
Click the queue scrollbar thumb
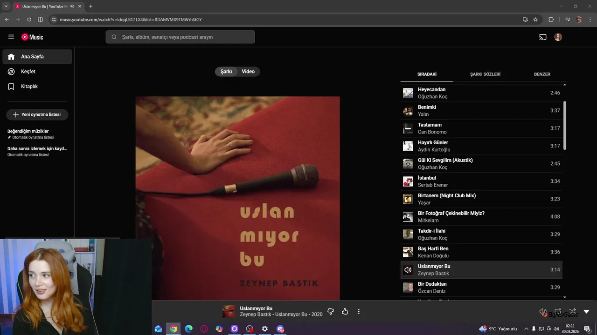pos(565,126)
